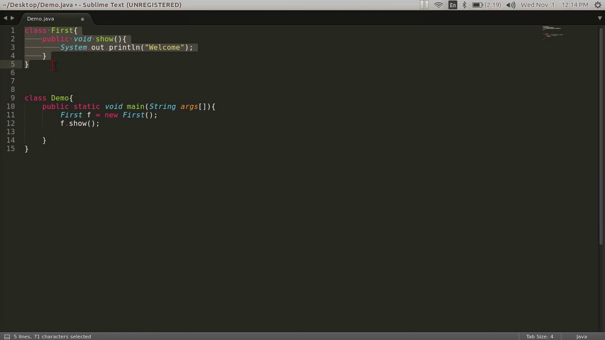Open the system gear session menu
The height and width of the screenshot is (340, 605).
tap(598, 5)
